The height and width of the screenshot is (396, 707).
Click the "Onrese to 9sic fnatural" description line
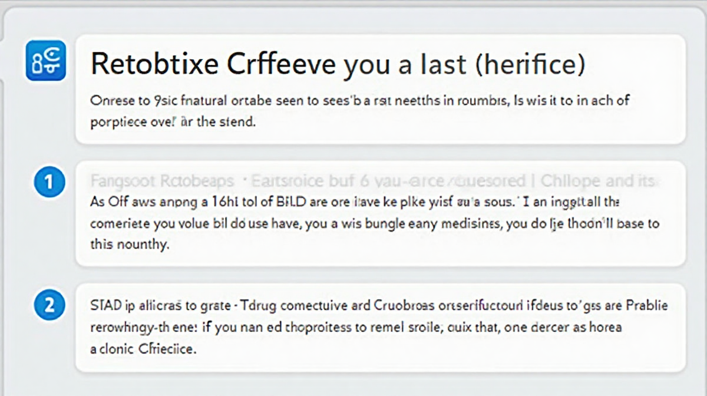360,101
